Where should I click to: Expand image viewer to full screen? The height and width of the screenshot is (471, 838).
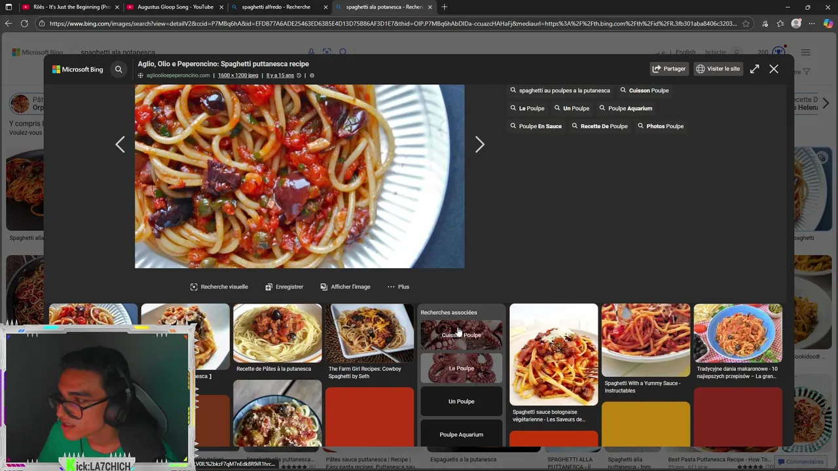(x=754, y=69)
